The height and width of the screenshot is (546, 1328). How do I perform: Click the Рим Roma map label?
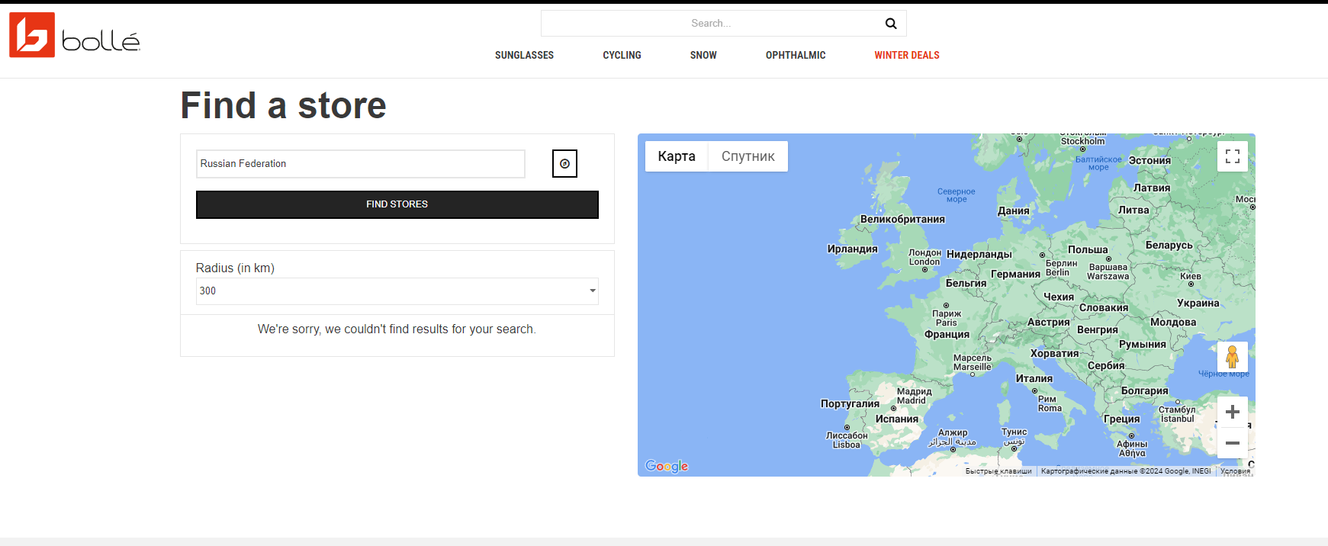click(1050, 403)
